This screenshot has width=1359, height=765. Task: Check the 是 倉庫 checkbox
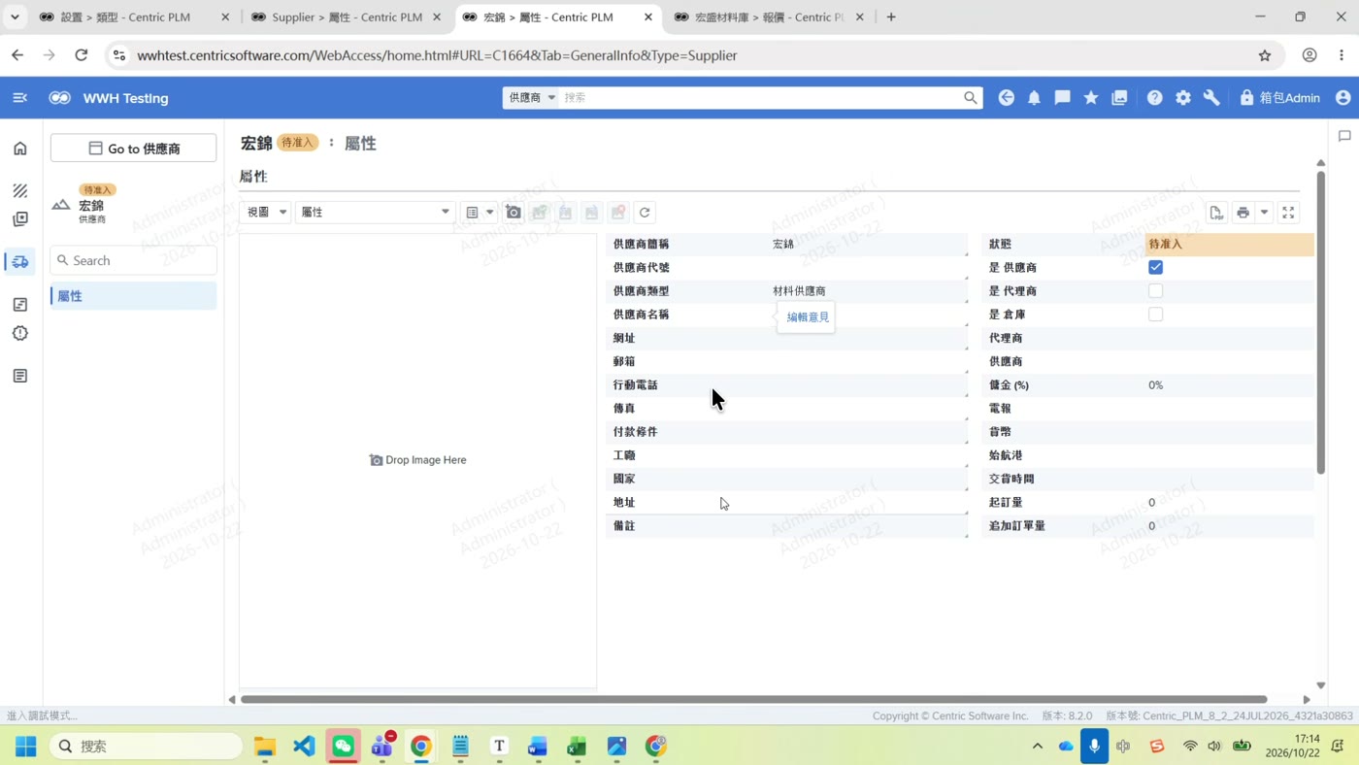(1155, 315)
